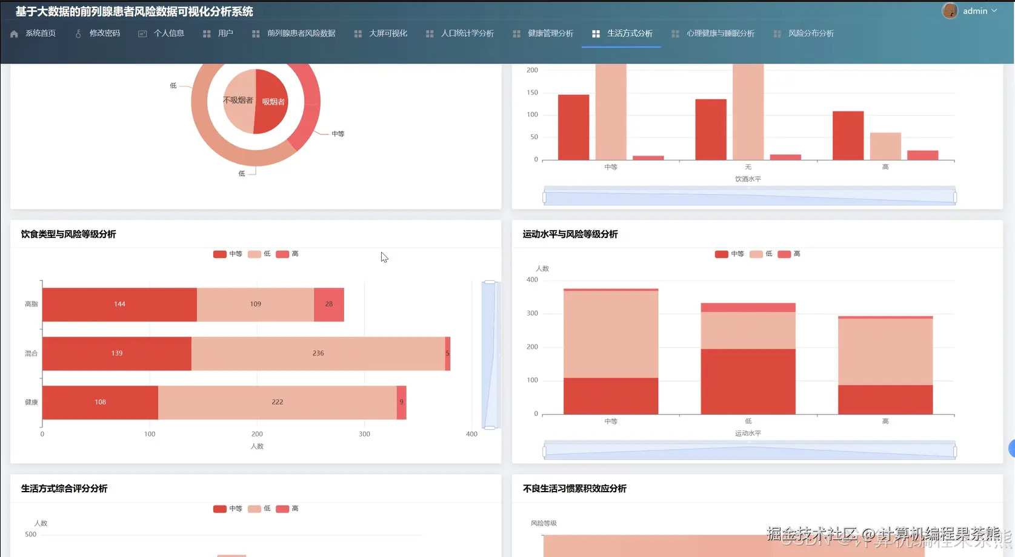Toggle 低 legend in 饮食类型与风险等级分析 chart
The width and height of the screenshot is (1015, 557).
pos(259,254)
